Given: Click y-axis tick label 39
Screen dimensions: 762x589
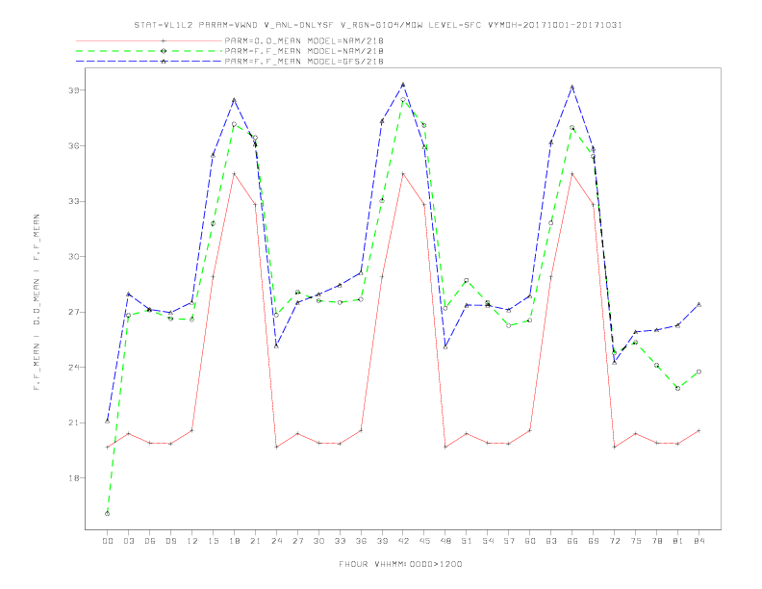Looking at the screenshot, I should [73, 90].
